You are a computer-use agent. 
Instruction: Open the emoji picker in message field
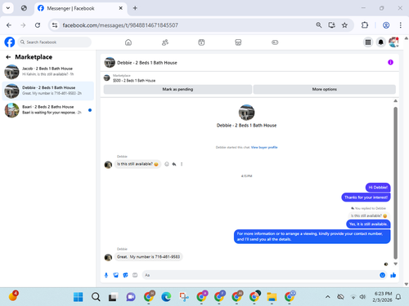(382, 275)
